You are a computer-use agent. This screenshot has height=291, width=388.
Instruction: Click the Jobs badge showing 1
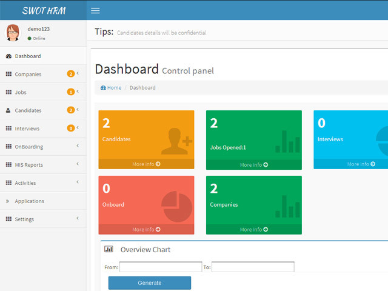click(71, 92)
